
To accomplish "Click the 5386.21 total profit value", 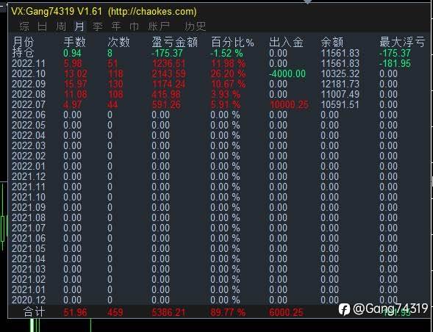I will [x=168, y=312].
